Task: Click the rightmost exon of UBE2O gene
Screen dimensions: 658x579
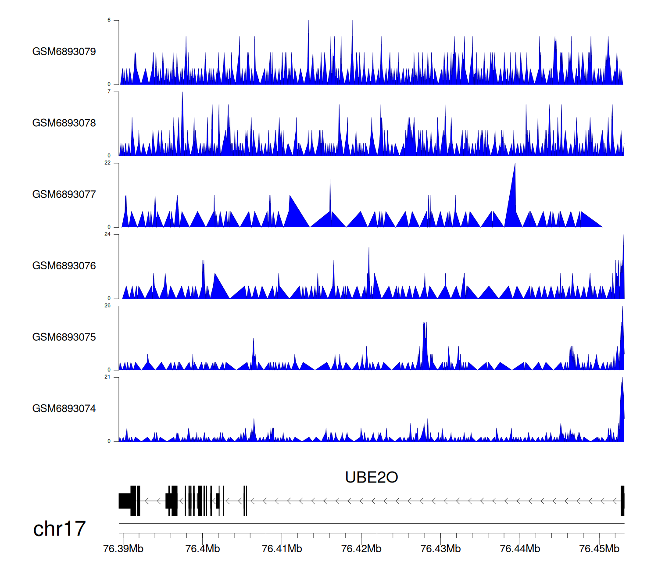Action: (x=622, y=501)
